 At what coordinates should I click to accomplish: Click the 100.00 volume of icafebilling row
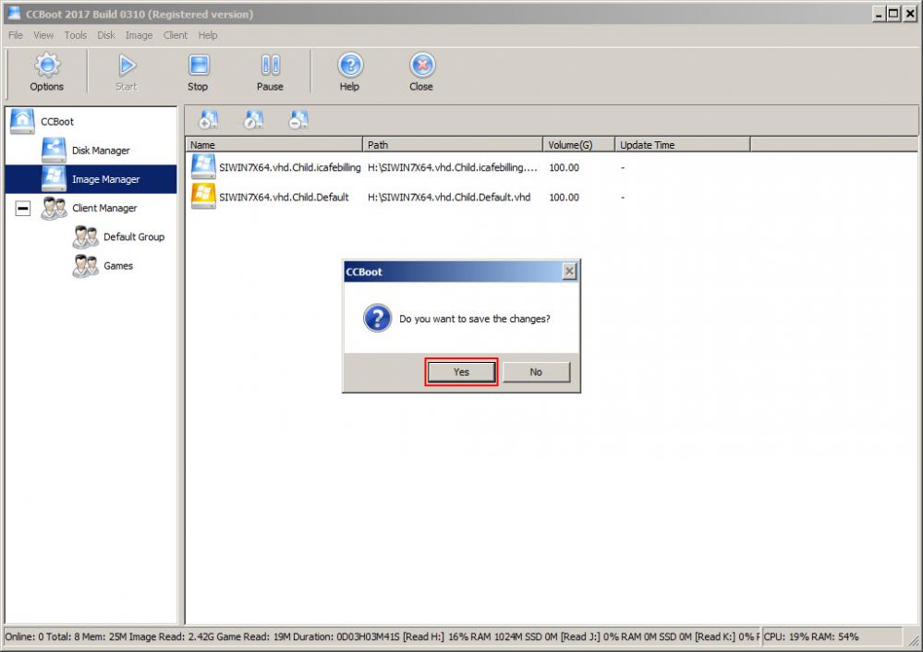564,168
